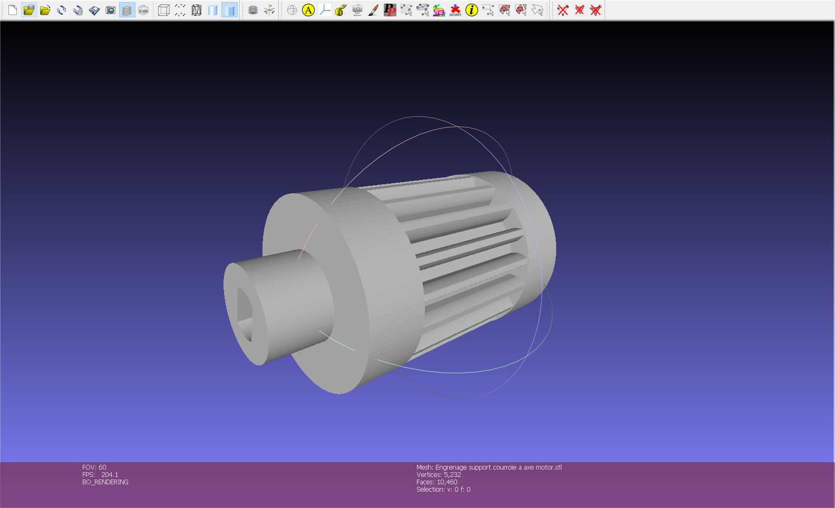The height and width of the screenshot is (508, 835).
Task: Enable bounding box render mode
Action: (164, 10)
